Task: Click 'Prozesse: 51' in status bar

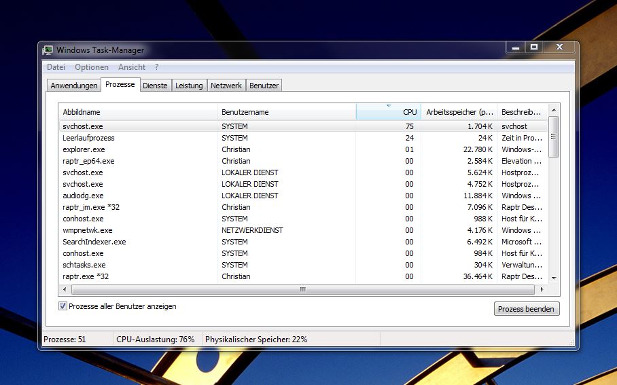Action: pyautogui.click(x=65, y=339)
